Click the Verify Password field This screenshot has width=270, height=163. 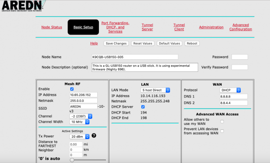point(239,67)
